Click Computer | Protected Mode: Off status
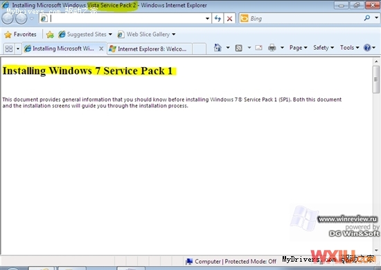The height and width of the screenshot is (270, 381). (236, 262)
